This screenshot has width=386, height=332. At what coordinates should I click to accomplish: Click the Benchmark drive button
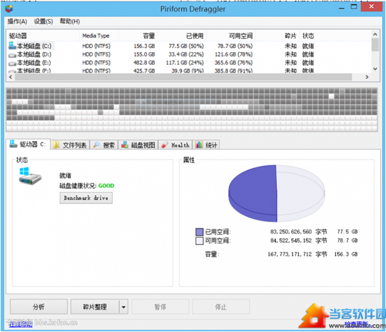pyautogui.click(x=86, y=198)
